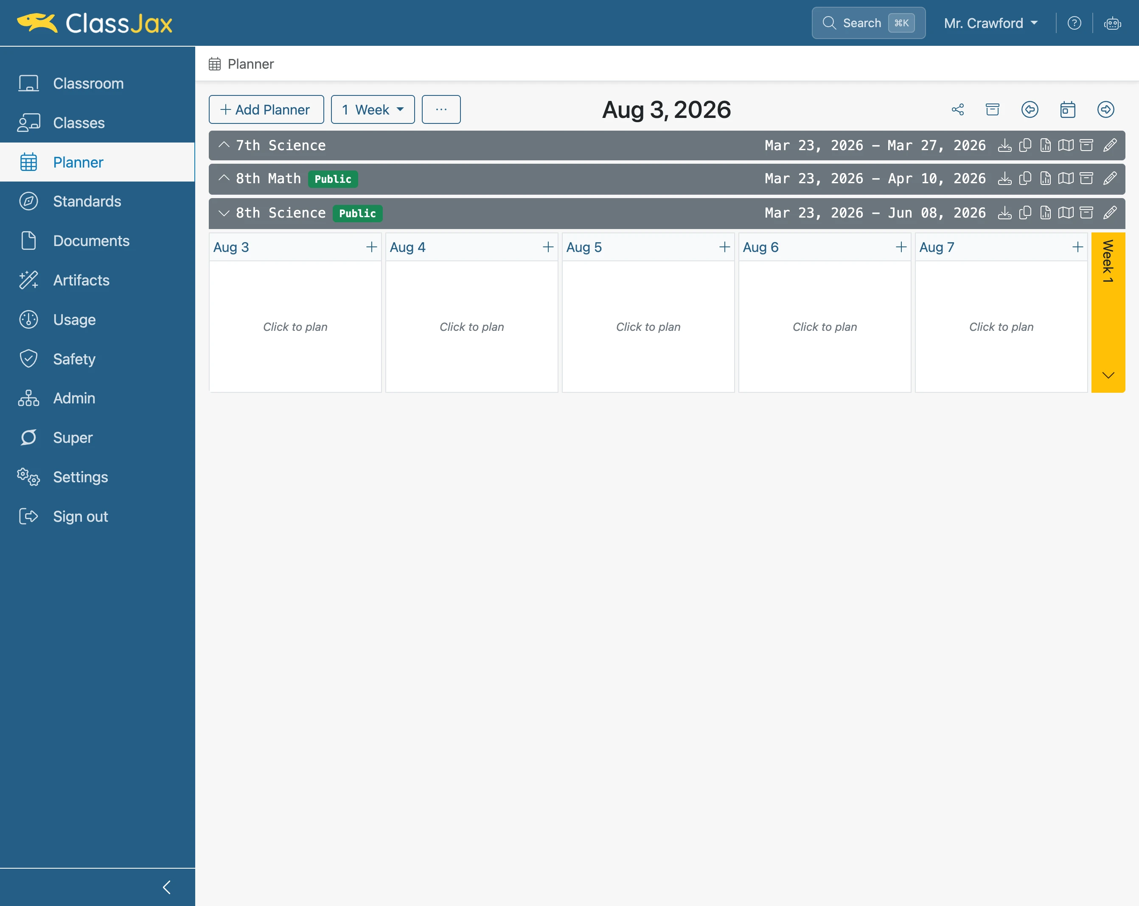Image resolution: width=1139 pixels, height=906 pixels.
Task: Click to plan in the Aug 5 cell
Action: (648, 327)
